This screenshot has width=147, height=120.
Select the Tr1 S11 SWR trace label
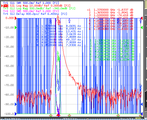31,3
